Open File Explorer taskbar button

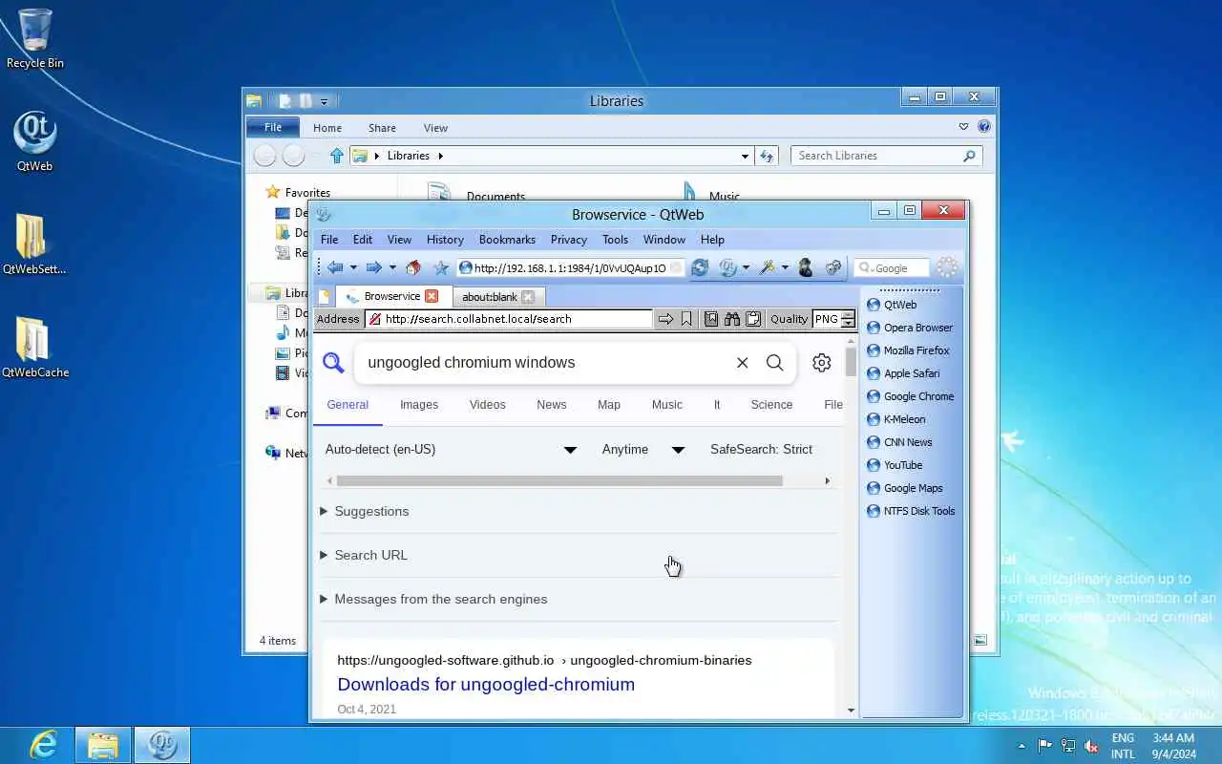(103, 745)
